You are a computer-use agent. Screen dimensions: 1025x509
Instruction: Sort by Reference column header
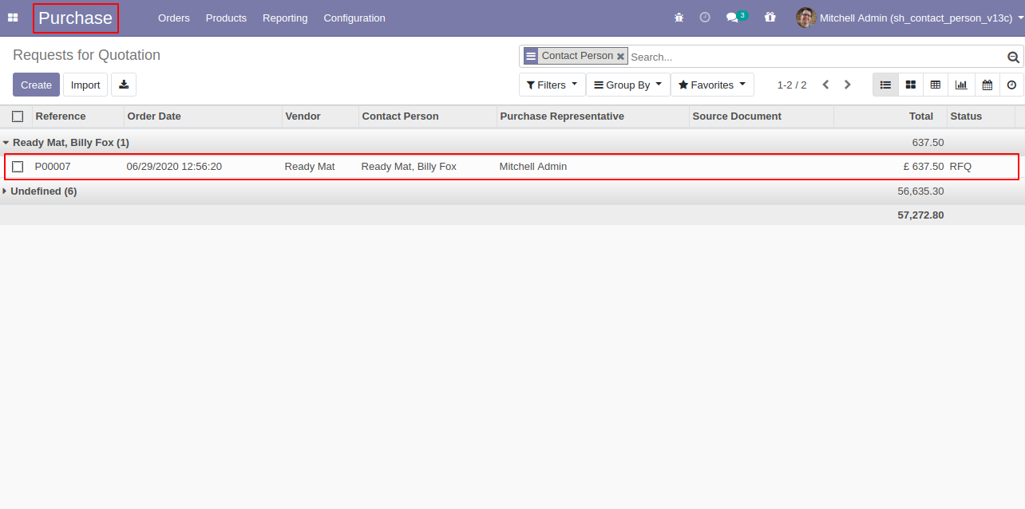[x=78, y=116]
